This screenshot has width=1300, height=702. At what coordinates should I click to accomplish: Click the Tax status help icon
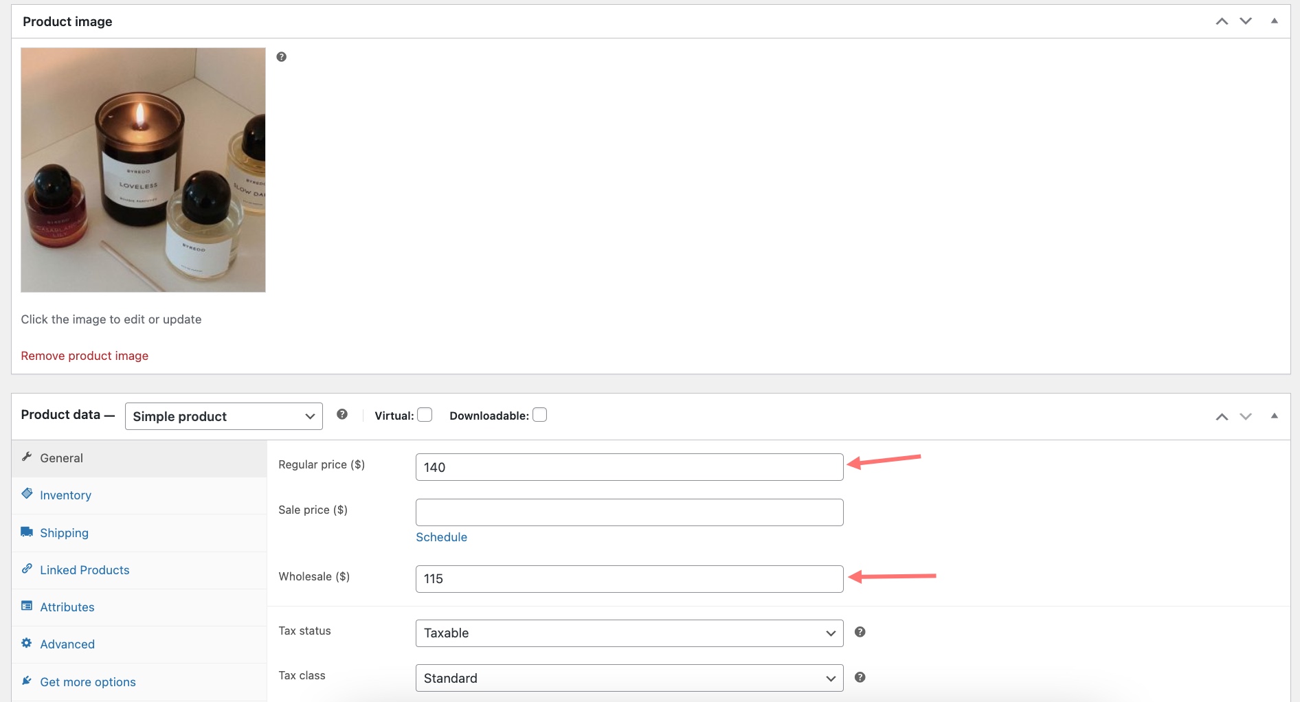860,632
